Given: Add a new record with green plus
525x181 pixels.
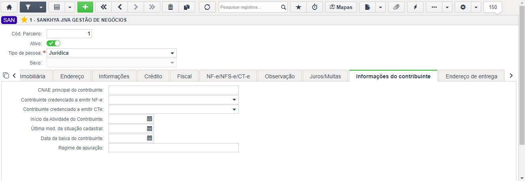Looking at the screenshot, I should coord(85,7).
